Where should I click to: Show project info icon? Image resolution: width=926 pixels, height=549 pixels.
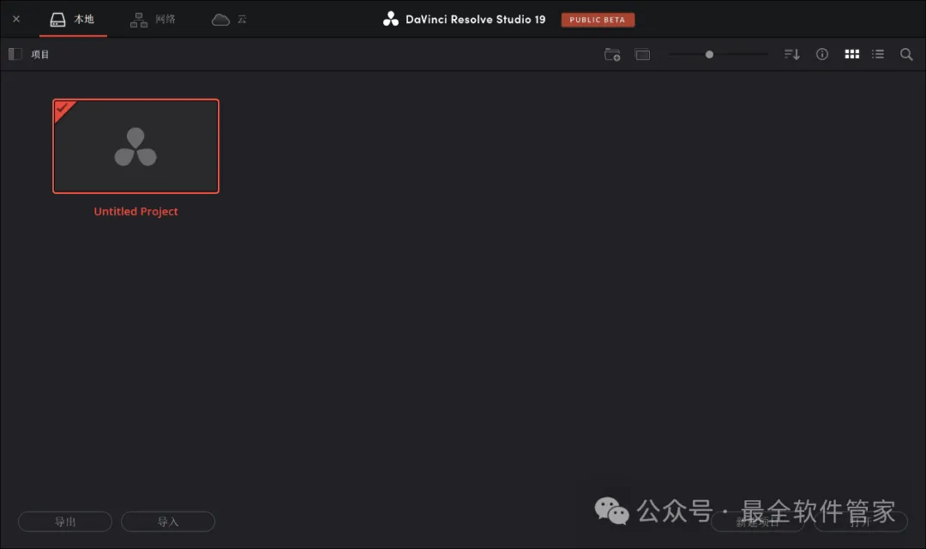click(822, 54)
